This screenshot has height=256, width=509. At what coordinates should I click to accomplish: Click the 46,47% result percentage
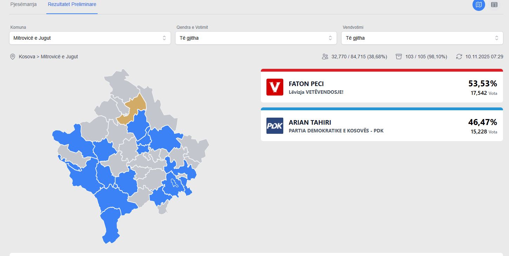coord(483,122)
